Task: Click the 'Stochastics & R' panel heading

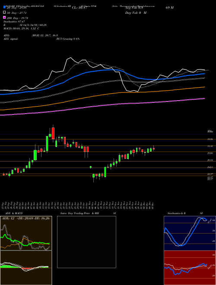Action: coord(177,213)
